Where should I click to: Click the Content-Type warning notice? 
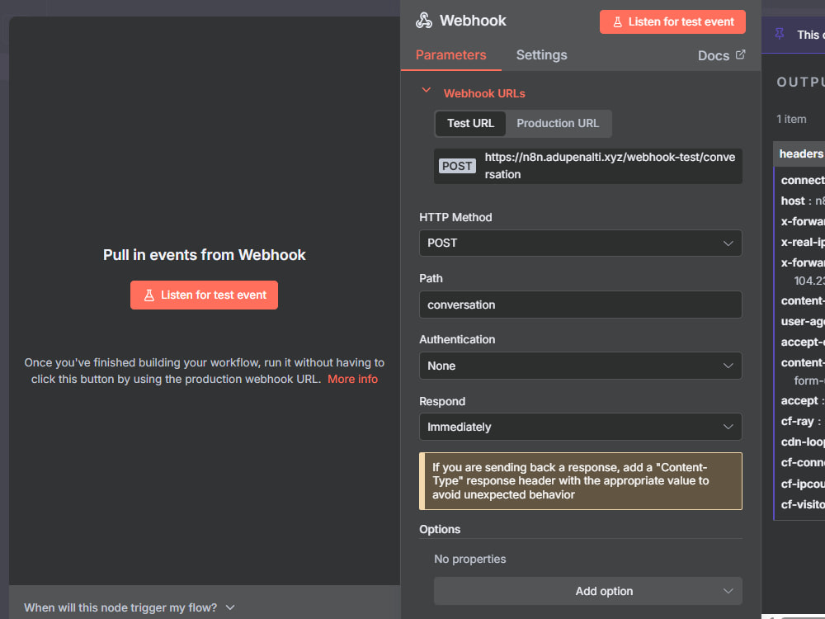coord(580,481)
